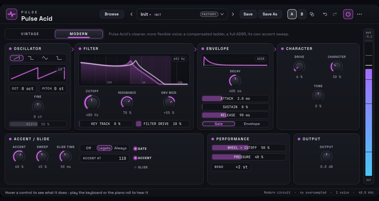Select the triangle oscillator waveform
This screenshot has height=201, width=379.
click(45, 58)
